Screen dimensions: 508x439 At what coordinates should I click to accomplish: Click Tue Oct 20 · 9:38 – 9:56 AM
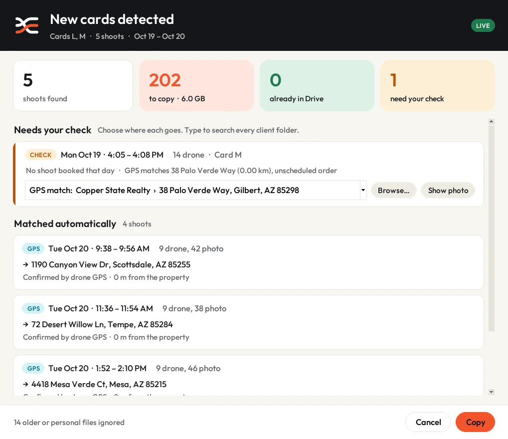(x=99, y=248)
